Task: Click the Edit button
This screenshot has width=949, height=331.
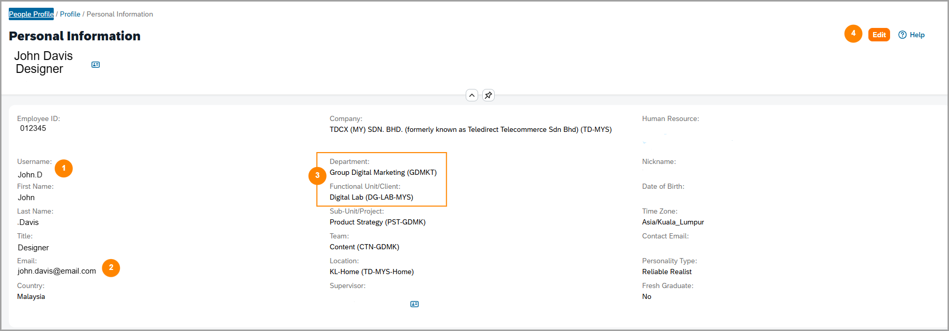Action: pyautogui.click(x=879, y=35)
